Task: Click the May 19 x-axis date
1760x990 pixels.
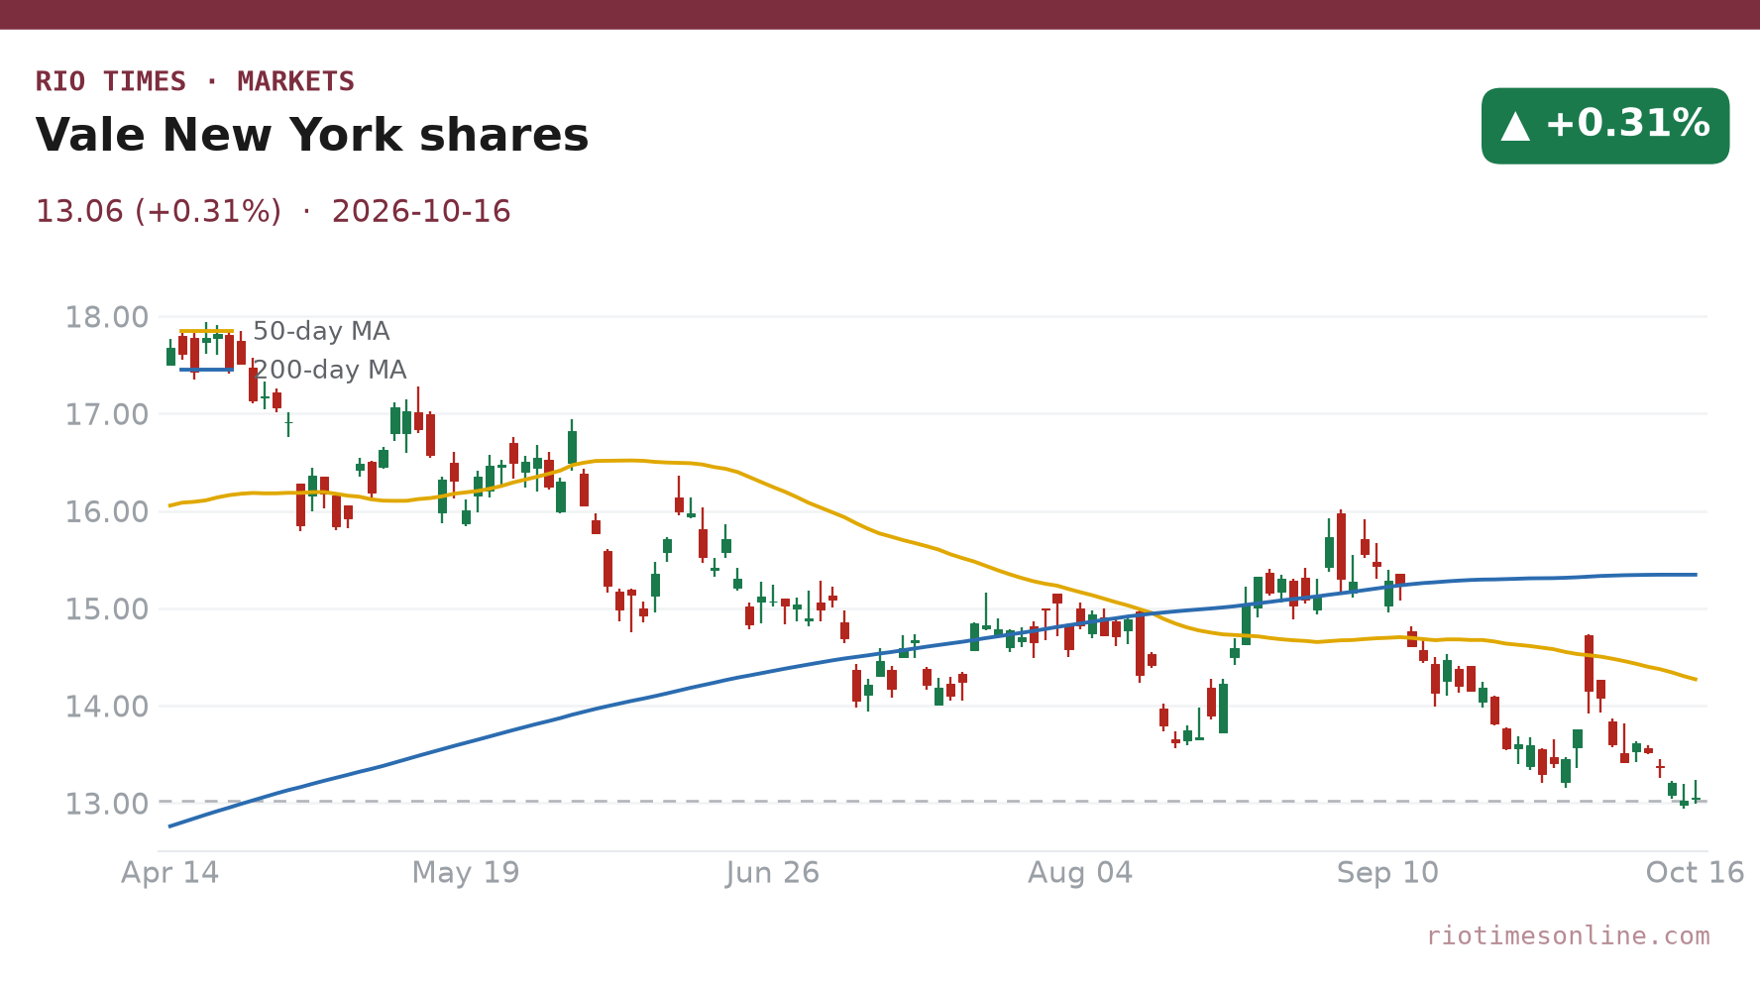Action: pyautogui.click(x=466, y=873)
